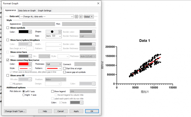Check Start line at origin

point(64,68)
